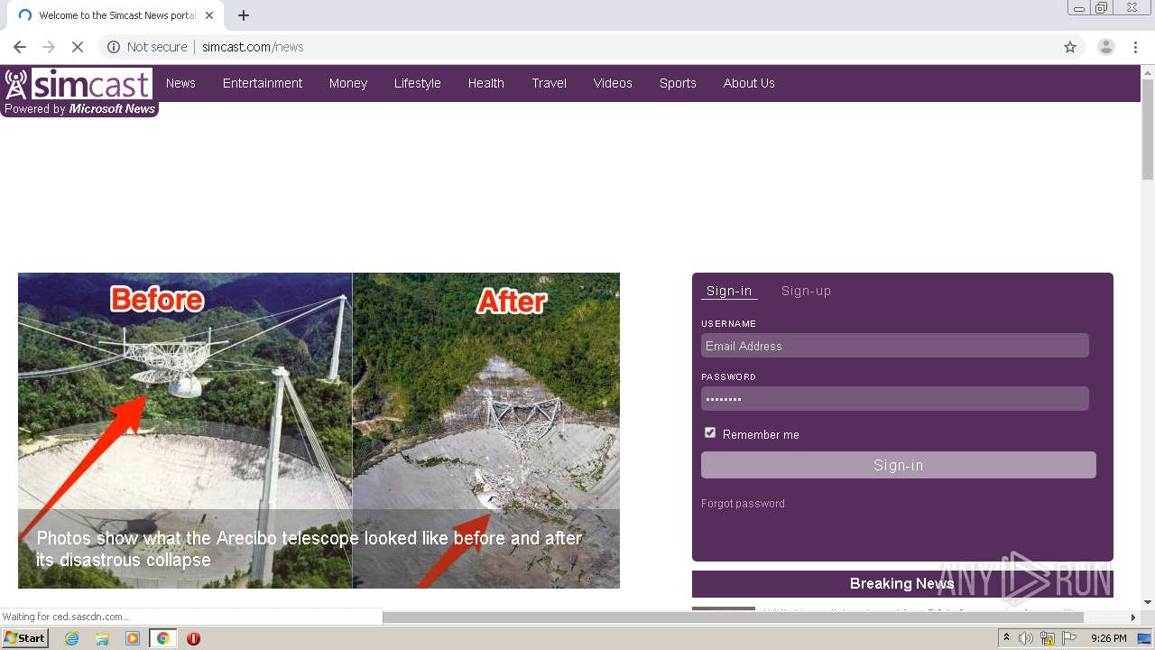Image resolution: width=1155 pixels, height=650 pixels.
Task: Stop loading the page
Action: [x=78, y=47]
